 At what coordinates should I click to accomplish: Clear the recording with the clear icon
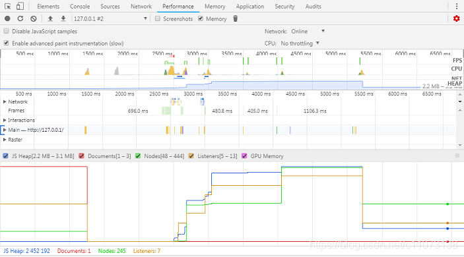pyautogui.click(x=34, y=18)
